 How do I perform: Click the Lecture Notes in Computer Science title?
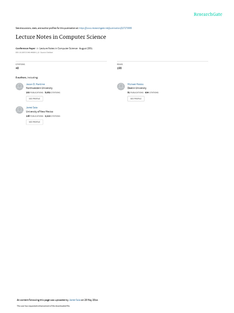pos(61,37)
